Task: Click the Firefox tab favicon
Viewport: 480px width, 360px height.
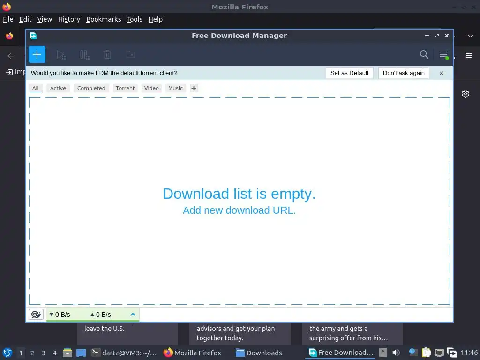Action: pyautogui.click(x=9, y=36)
